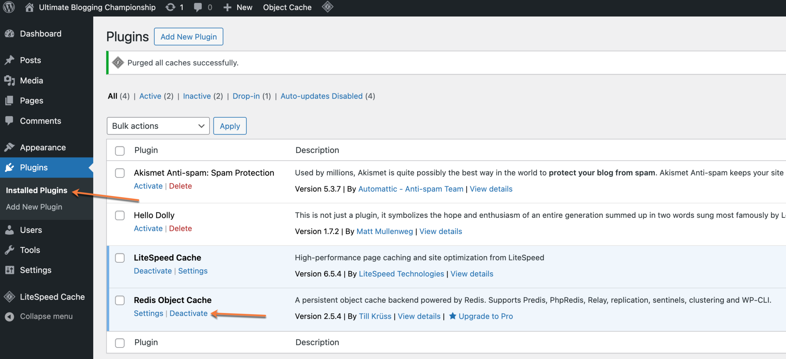Image resolution: width=786 pixels, height=359 pixels.
Task: Open the Object Cache admin bar menu
Action: (287, 7)
